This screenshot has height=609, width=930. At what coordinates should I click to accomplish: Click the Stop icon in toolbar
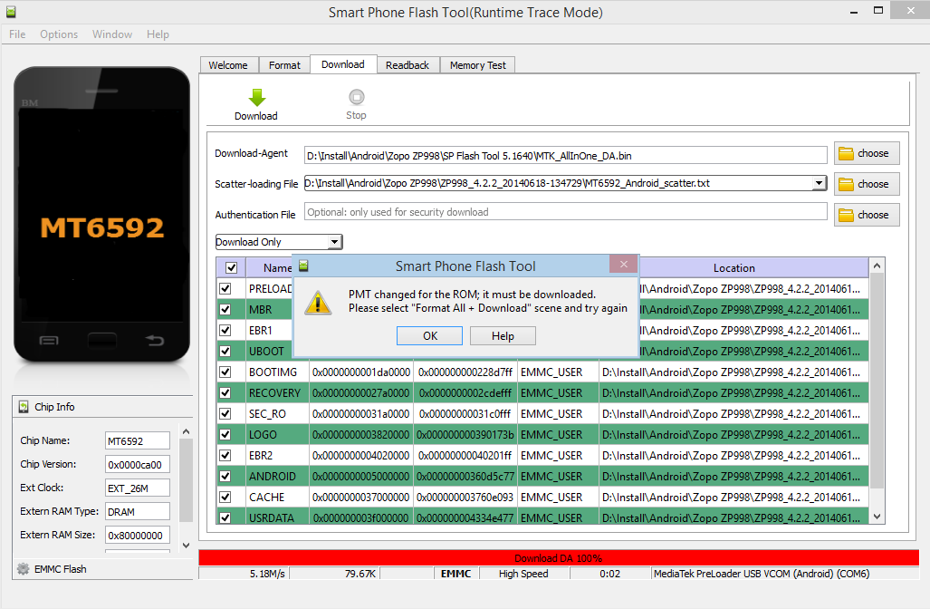coord(356,96)
